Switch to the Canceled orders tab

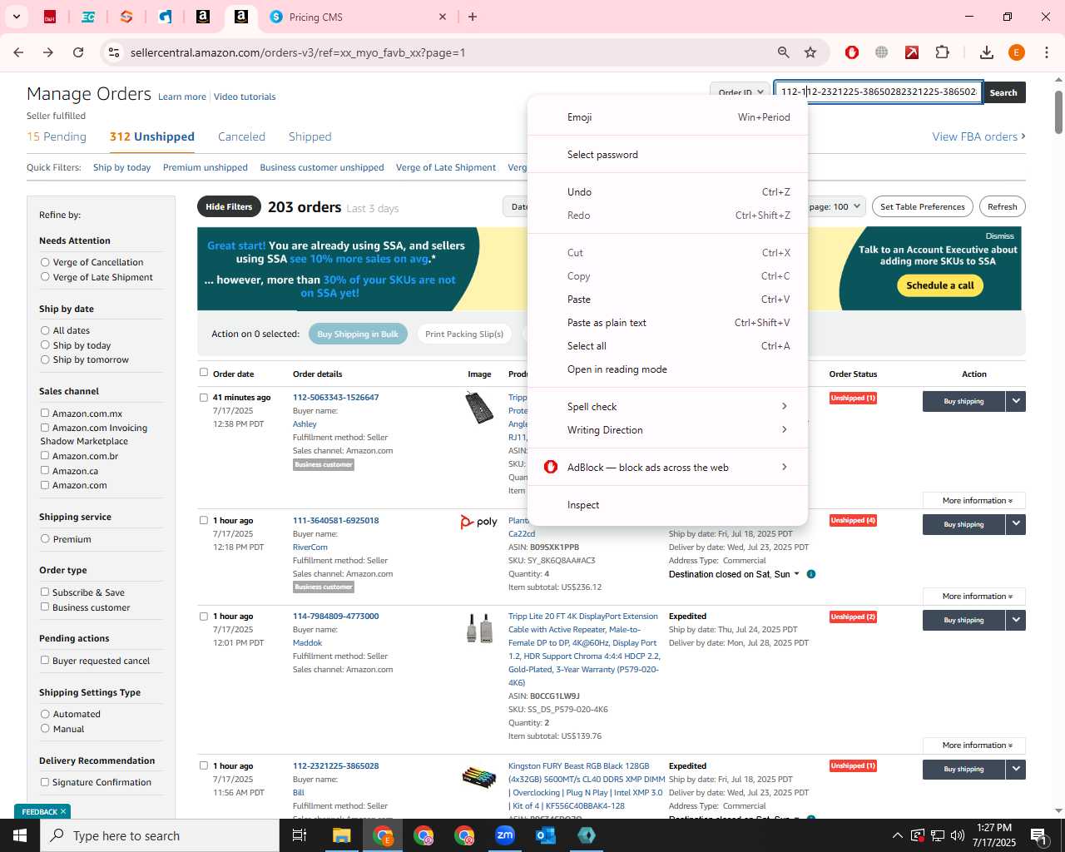click(241, 136)
